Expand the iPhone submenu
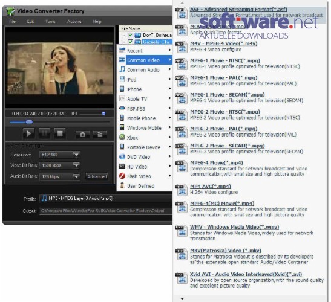Screen dimensions: 331x302 click(170, 89)
